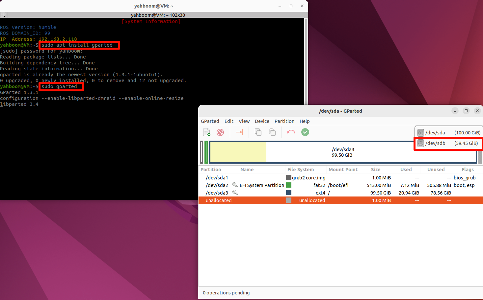Open the View menu in GParted

point(244,121)
